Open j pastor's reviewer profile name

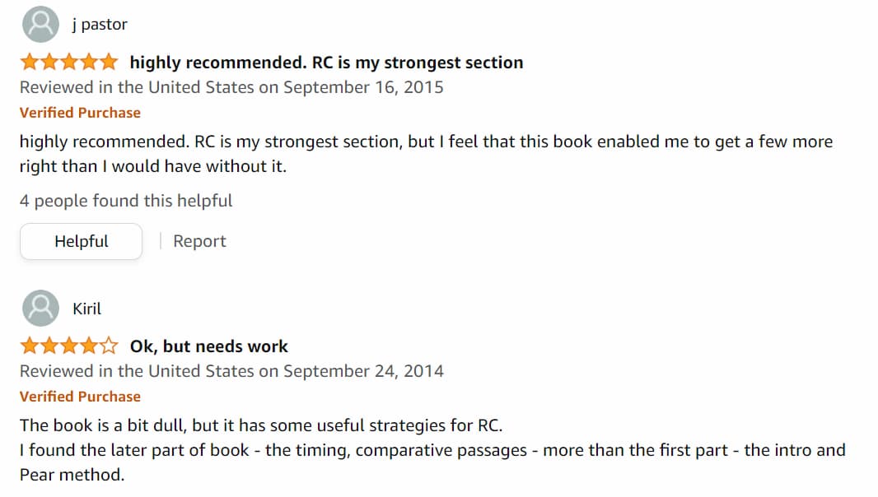[100, 25]
